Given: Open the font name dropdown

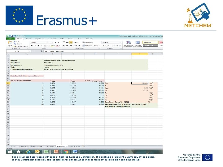Looking at the screenshot, I should click(x=46, y=42).
